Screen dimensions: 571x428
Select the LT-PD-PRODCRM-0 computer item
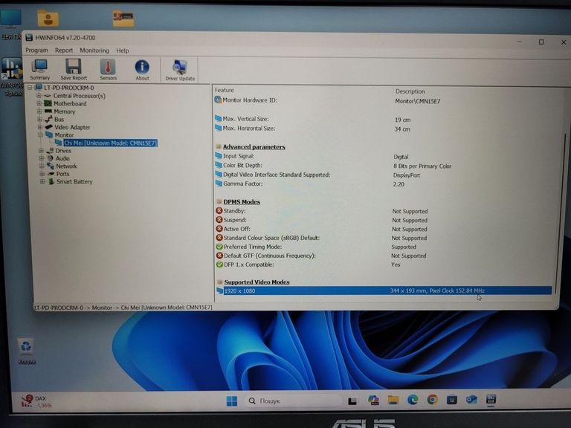(68, 88)
